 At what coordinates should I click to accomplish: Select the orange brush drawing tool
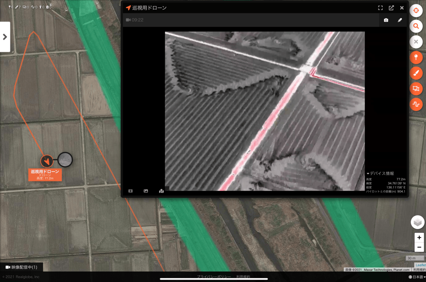[x=416, y=73]
